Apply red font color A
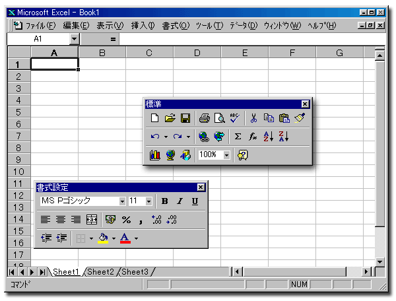The image size is (396, 301). [125, 238]
